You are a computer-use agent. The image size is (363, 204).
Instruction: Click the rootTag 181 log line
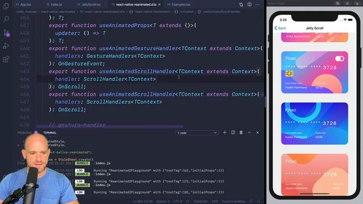[159, 192]
